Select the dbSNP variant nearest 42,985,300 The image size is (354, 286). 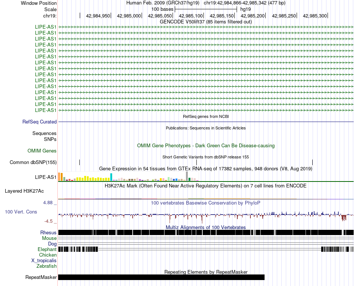[313, 162]
